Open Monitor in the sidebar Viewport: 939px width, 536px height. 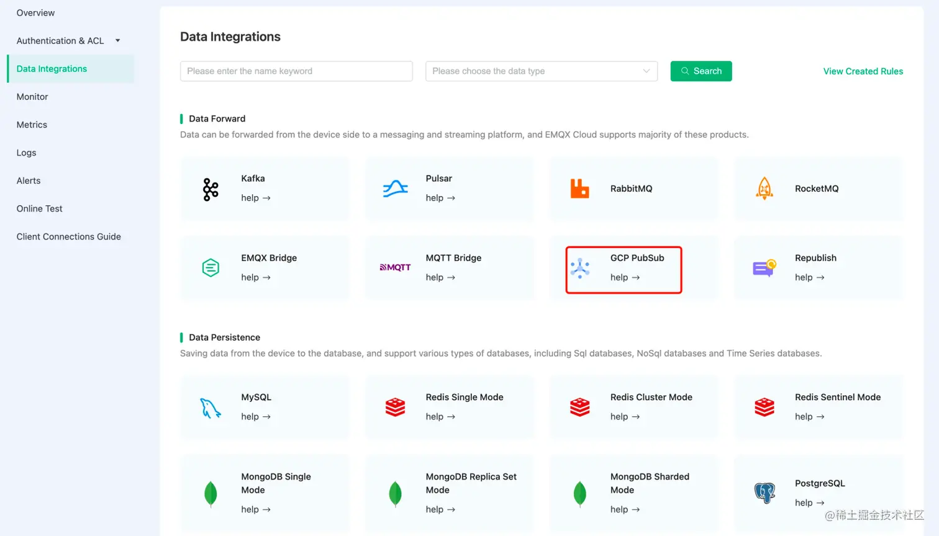click(x=32, y=97)
